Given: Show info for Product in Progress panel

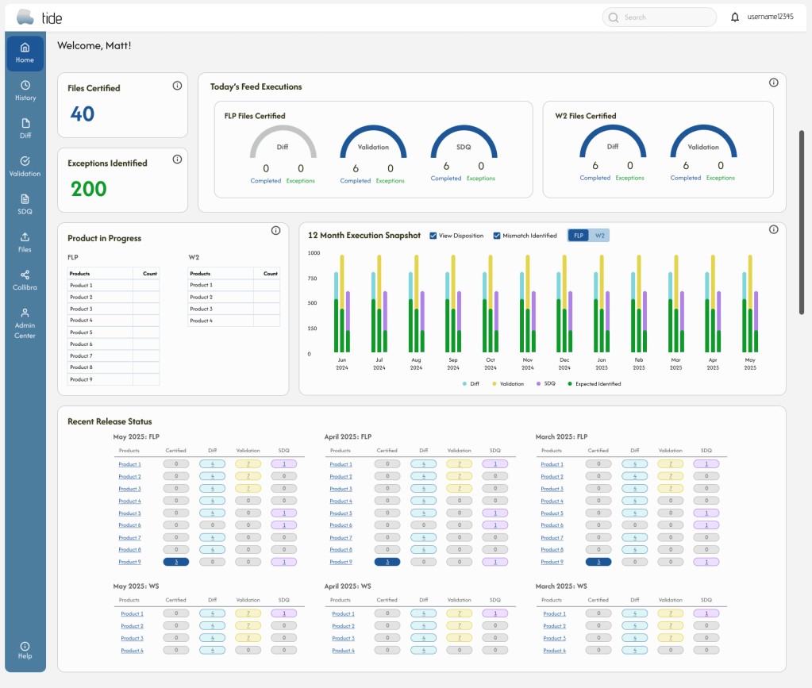Looking at the screenshot, I should tap(275, 231).
